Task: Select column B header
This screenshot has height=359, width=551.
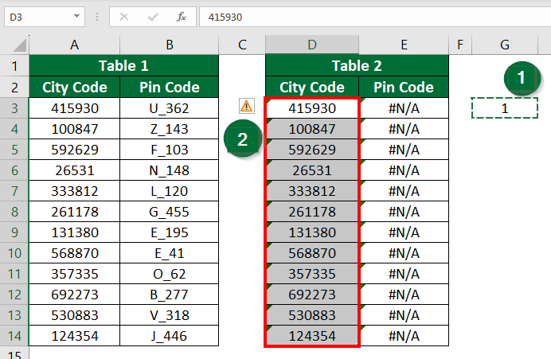Action: [170, 45]
